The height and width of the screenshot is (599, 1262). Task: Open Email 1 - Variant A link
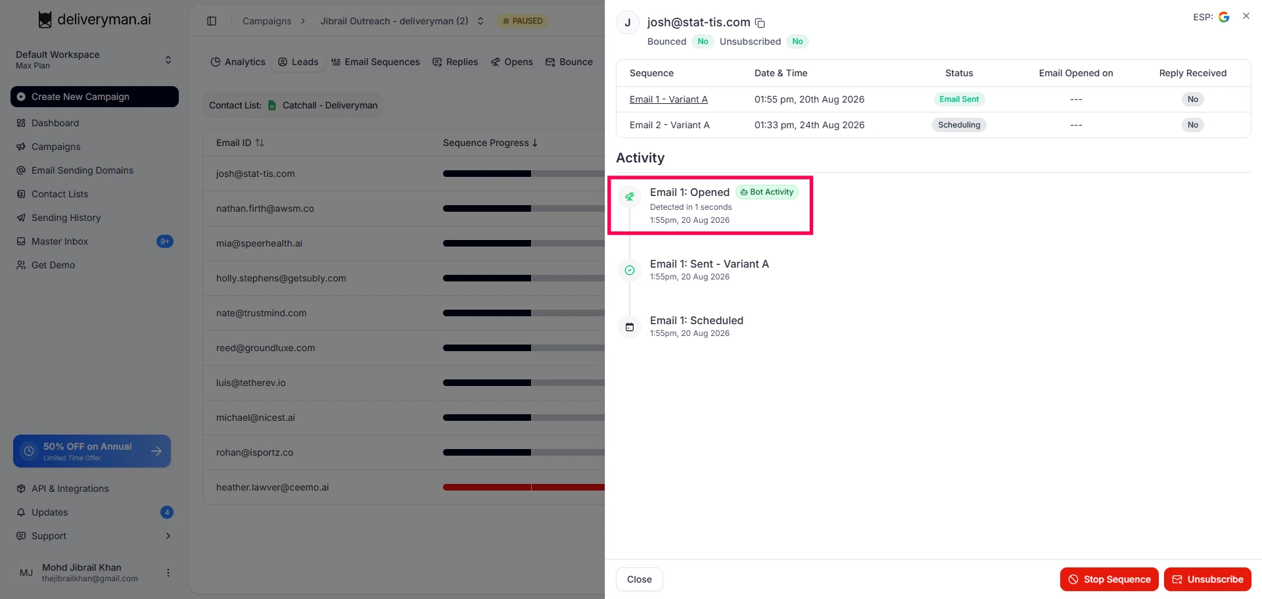coord(668,99)
